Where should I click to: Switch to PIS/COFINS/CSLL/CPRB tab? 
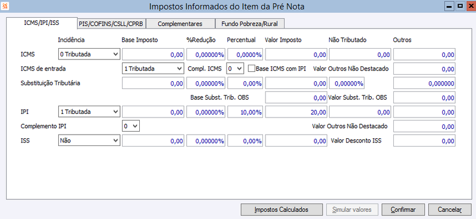pyautogui.click(x=111, y=24)
